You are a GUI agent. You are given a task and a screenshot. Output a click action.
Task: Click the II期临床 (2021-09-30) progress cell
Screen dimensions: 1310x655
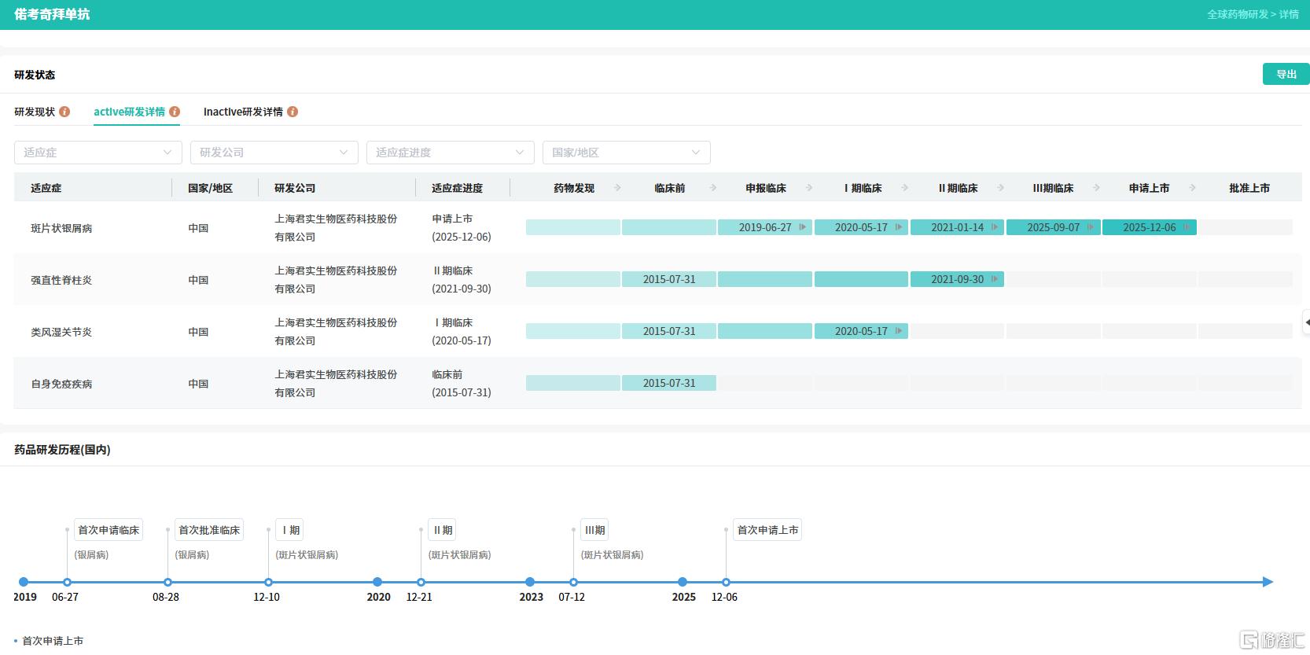(461, 280)
